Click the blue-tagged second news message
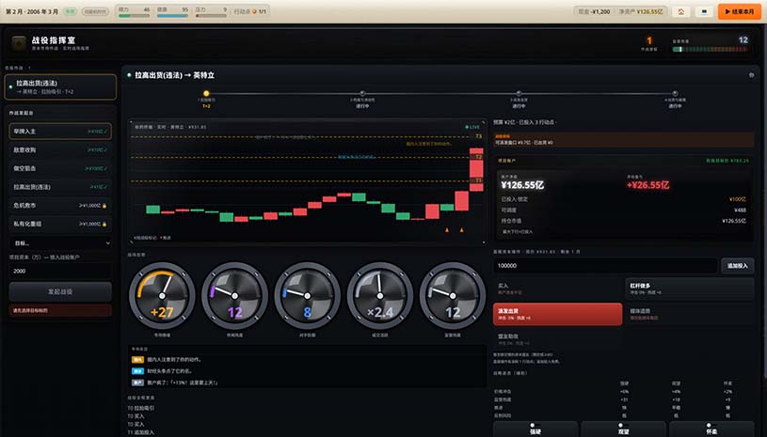This screenshot has height=437, width=767. [162, 371]
